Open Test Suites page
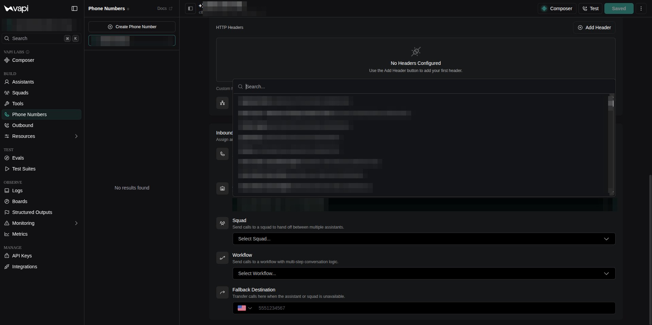Viewport: 652px width, 325px height. 41,169
